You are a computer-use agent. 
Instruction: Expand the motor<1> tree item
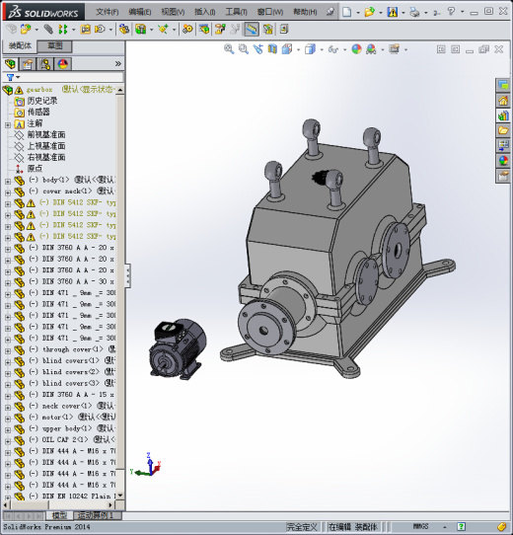tap(8, 419)
